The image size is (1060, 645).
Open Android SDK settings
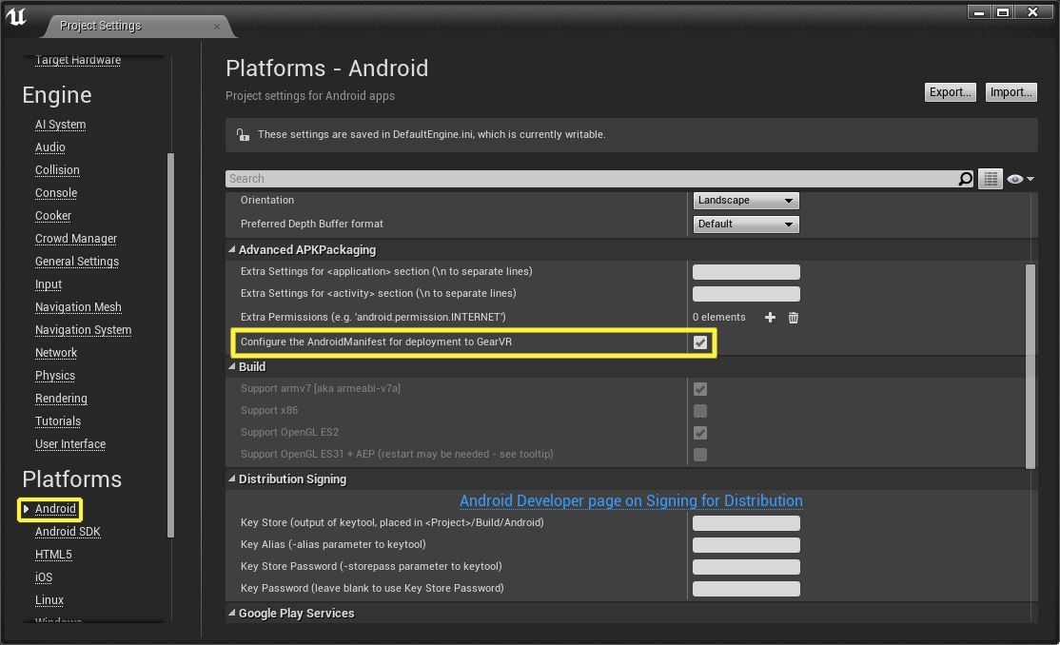[68, 532]
